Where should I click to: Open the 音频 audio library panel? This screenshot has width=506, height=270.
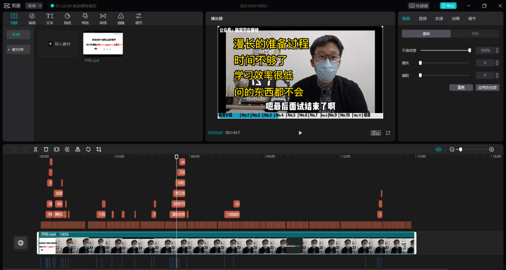click(32, 19)
